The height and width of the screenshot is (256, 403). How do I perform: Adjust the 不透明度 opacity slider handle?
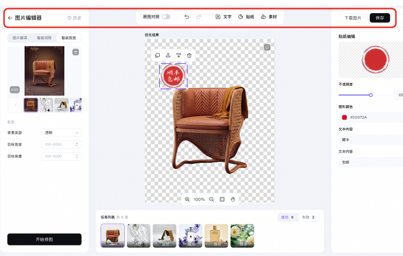(371, 95)
